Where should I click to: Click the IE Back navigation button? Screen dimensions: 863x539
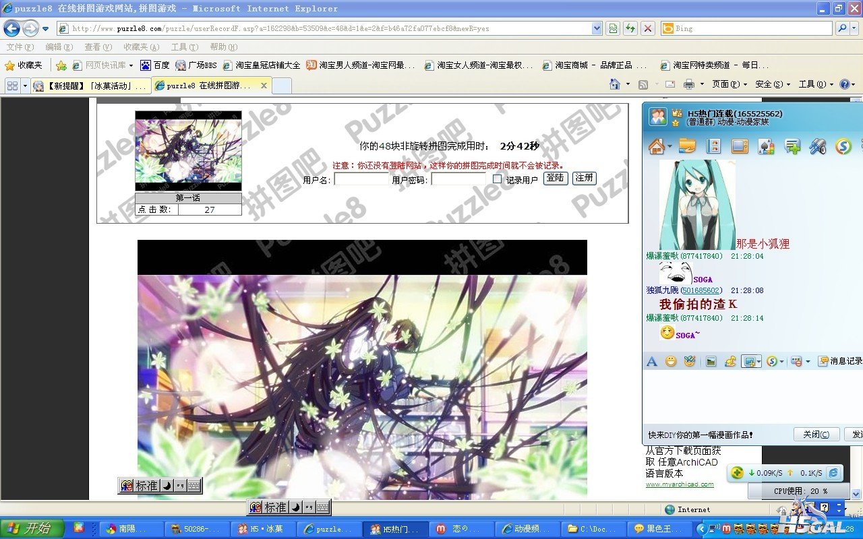pyautogui.click(x=11, y=28)
